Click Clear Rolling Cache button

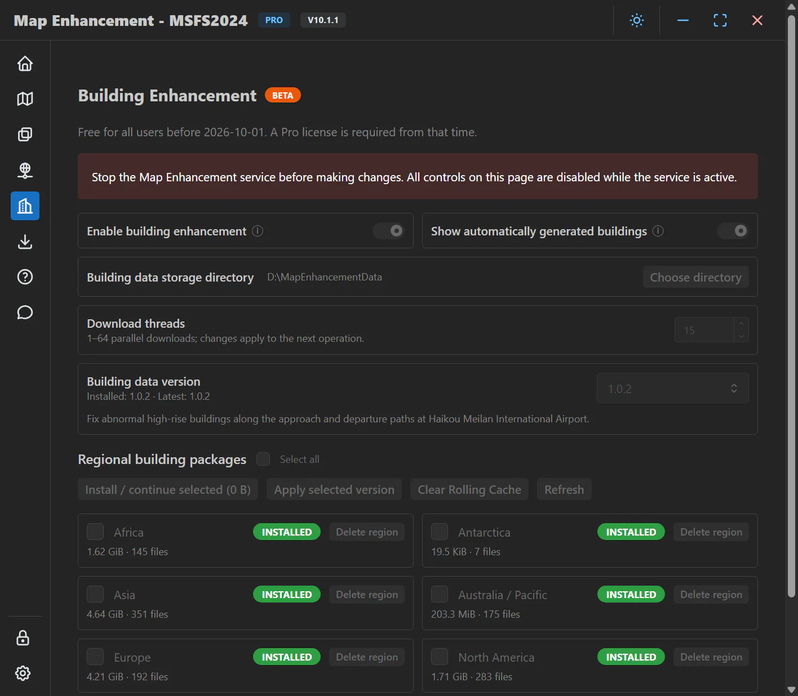(469, 489)
